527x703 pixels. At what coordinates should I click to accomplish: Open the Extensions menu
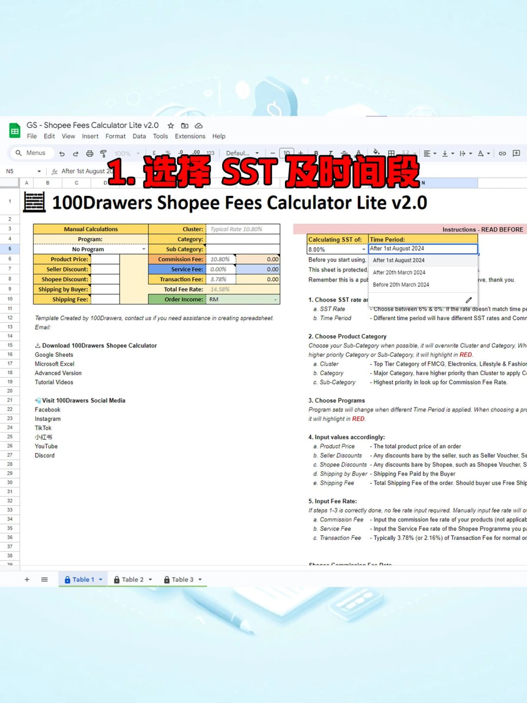[x=190, y=136]
